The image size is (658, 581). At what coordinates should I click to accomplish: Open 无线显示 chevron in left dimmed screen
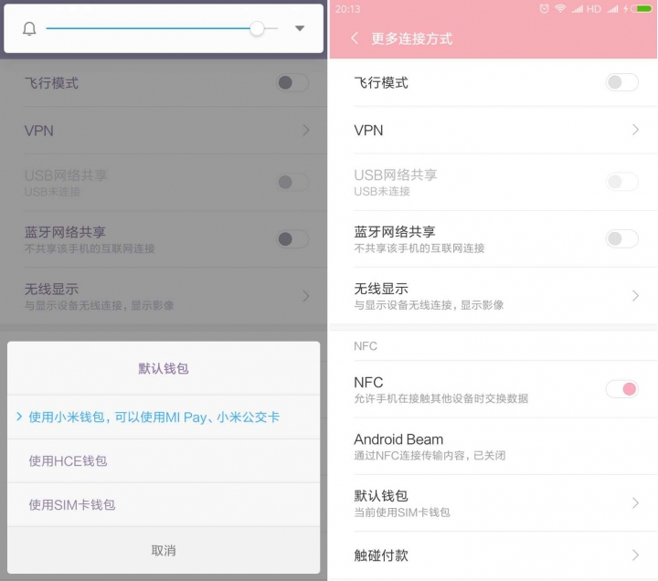coord(306,296)
